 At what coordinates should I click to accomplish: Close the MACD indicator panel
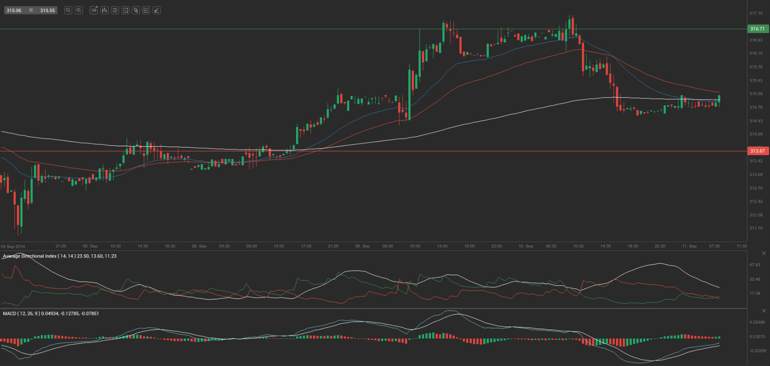[x=763, y=311]
